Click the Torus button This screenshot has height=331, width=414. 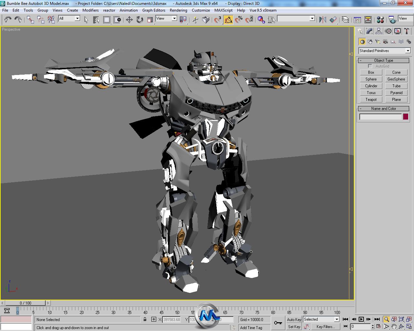click(x=371, y=93)
